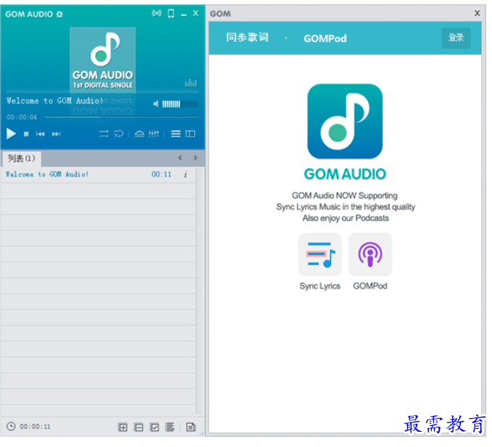Click the 00:00:11 total playlist time
The image size is (492, 447).
click(x=35, y=427)
